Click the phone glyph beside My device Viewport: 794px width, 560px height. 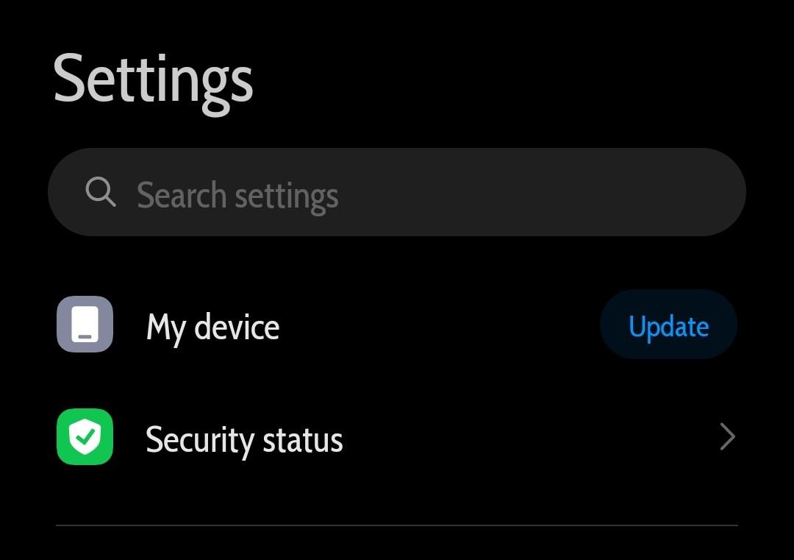85,325
